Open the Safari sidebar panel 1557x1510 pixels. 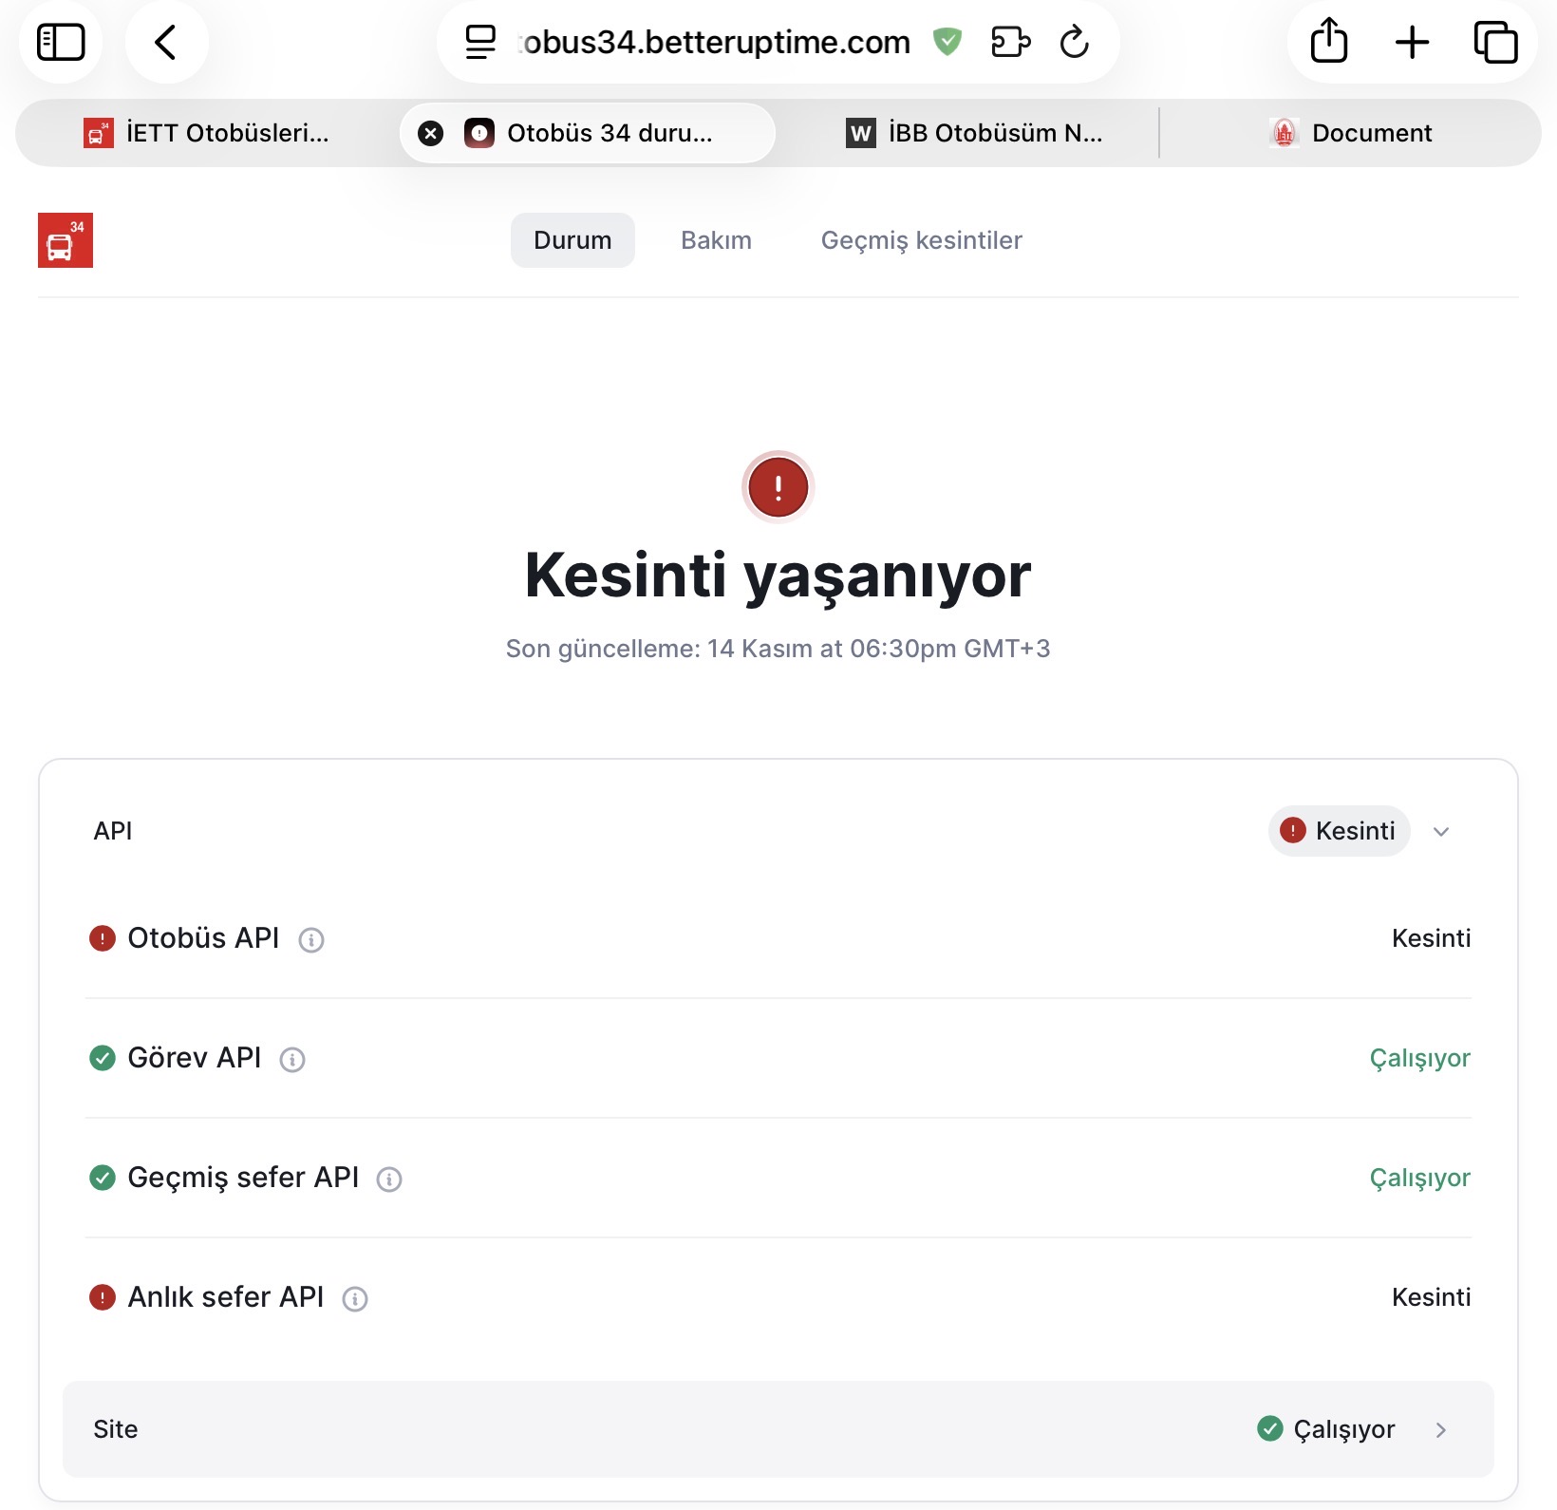point(61,43)
